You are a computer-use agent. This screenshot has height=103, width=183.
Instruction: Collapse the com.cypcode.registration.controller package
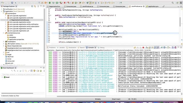coord(5,18)
